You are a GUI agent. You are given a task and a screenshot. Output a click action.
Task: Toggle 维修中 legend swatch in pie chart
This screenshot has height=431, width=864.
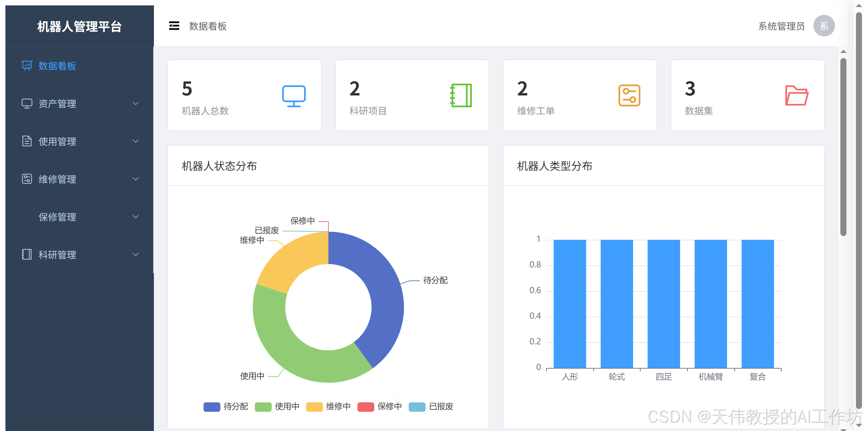(x=315, y=407)
